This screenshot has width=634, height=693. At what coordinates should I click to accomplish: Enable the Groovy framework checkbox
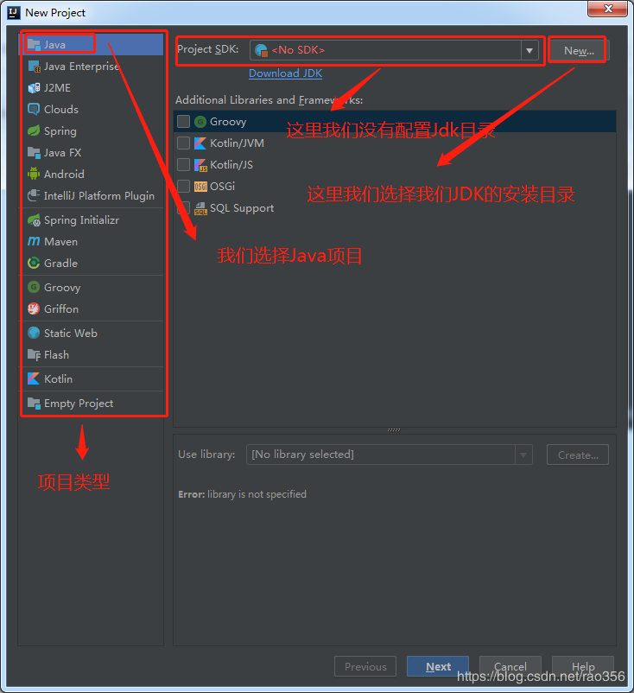tap(183, 122)
